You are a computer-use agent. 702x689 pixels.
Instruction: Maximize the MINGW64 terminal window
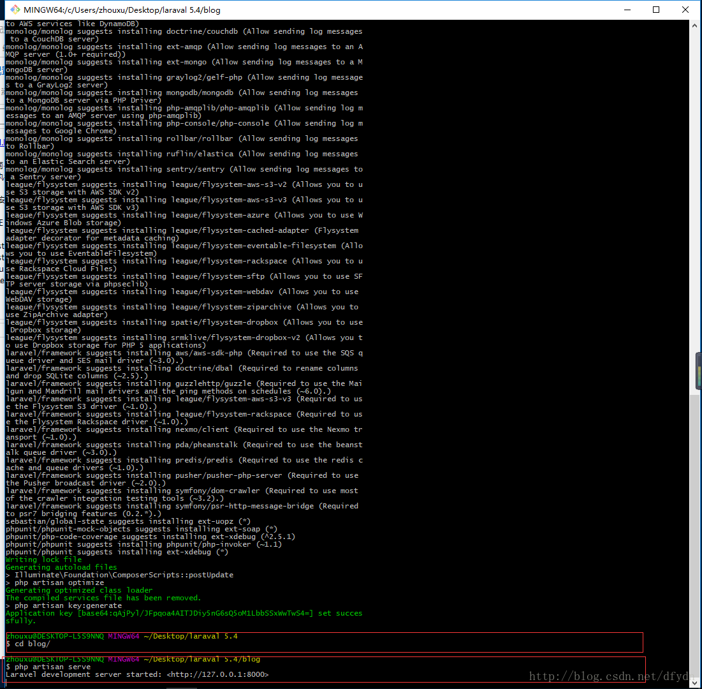pos(656,10)
